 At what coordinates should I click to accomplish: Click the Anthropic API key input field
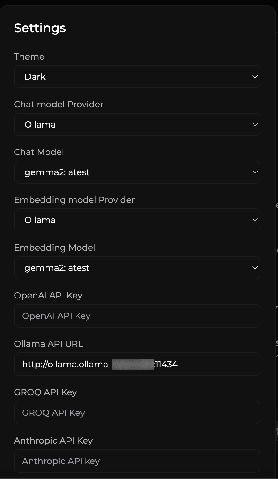coord(137,461)
